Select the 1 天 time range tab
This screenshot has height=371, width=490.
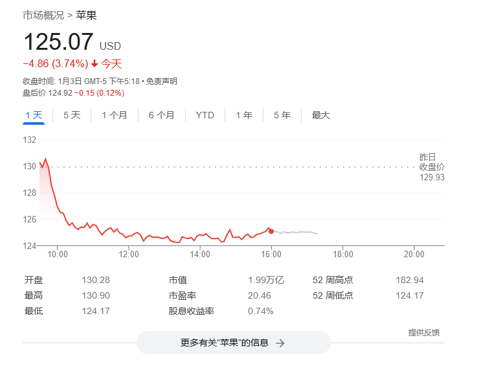click(34, 115)
